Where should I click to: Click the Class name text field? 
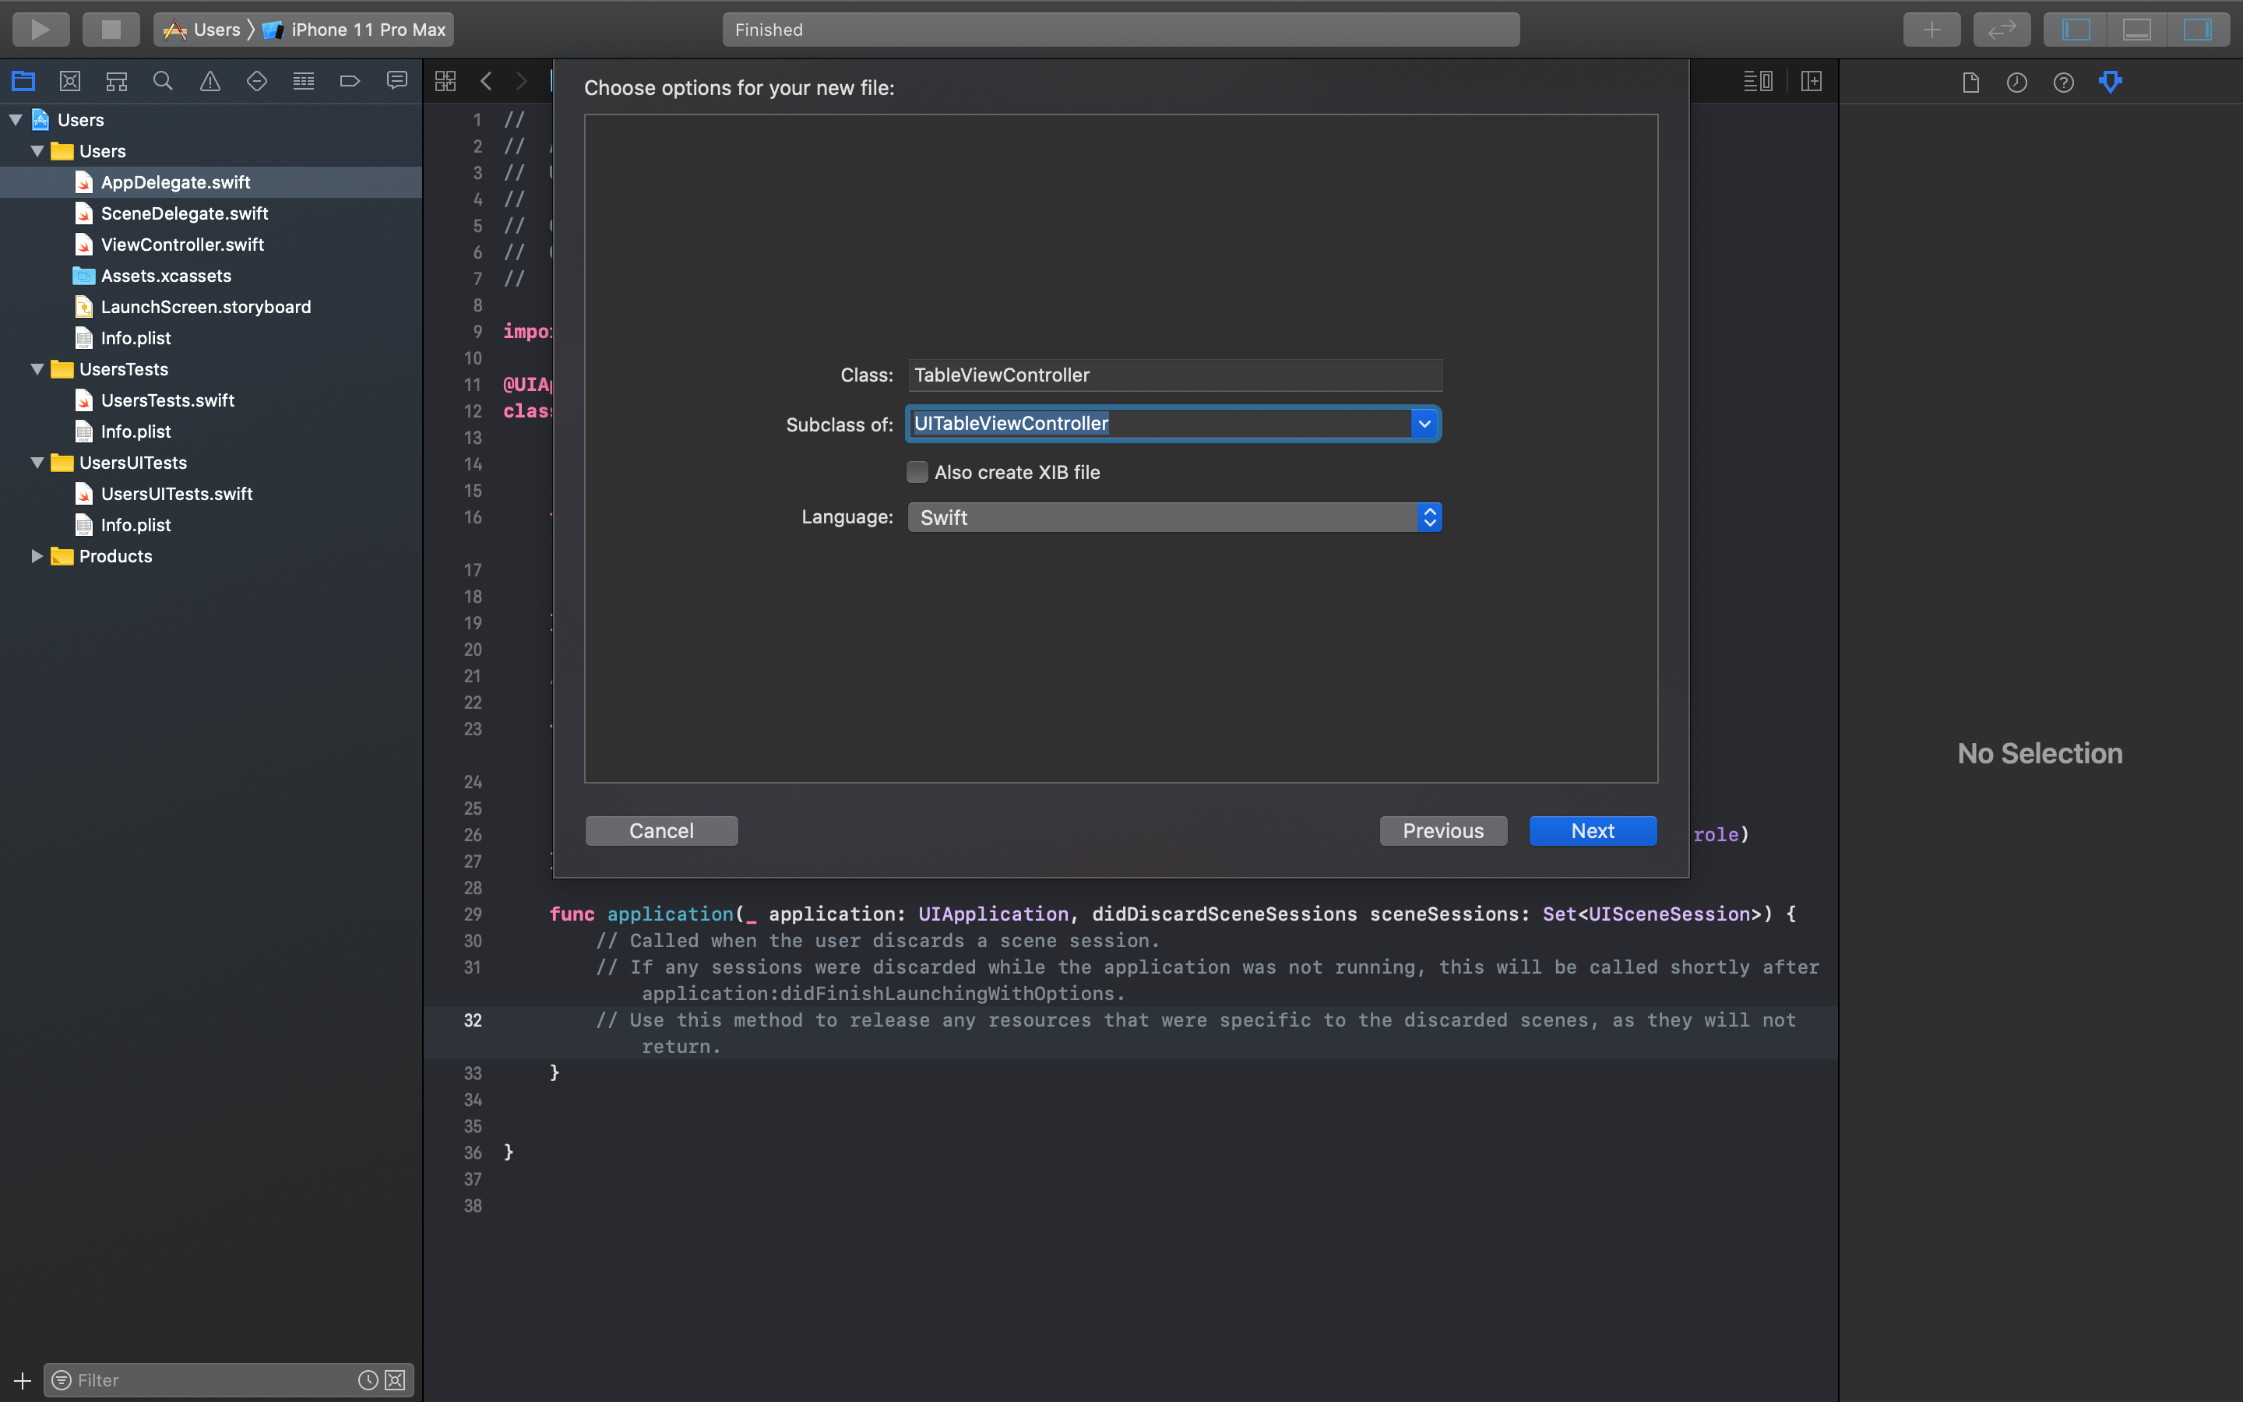[1174, 375]
